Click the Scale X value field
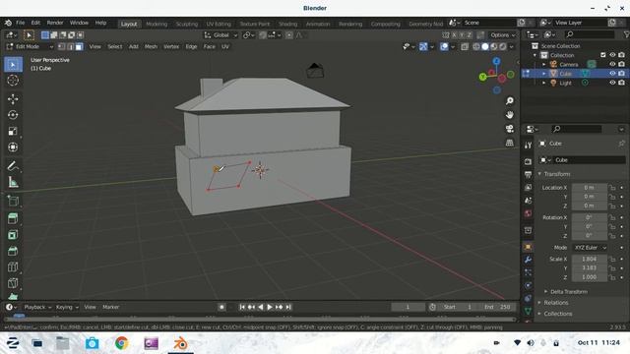The image size is (630, 354). click(589, 259)
